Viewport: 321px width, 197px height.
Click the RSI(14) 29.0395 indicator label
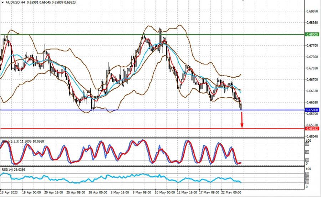point(14,170)
